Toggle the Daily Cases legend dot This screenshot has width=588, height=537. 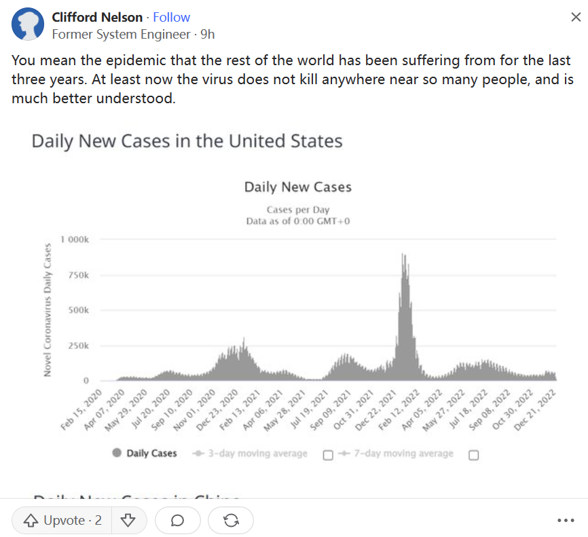tap(117, 453)
